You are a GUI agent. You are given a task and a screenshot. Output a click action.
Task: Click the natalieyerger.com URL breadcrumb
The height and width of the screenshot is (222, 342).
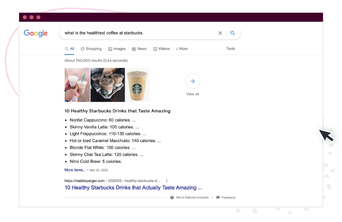coord(112,181)
